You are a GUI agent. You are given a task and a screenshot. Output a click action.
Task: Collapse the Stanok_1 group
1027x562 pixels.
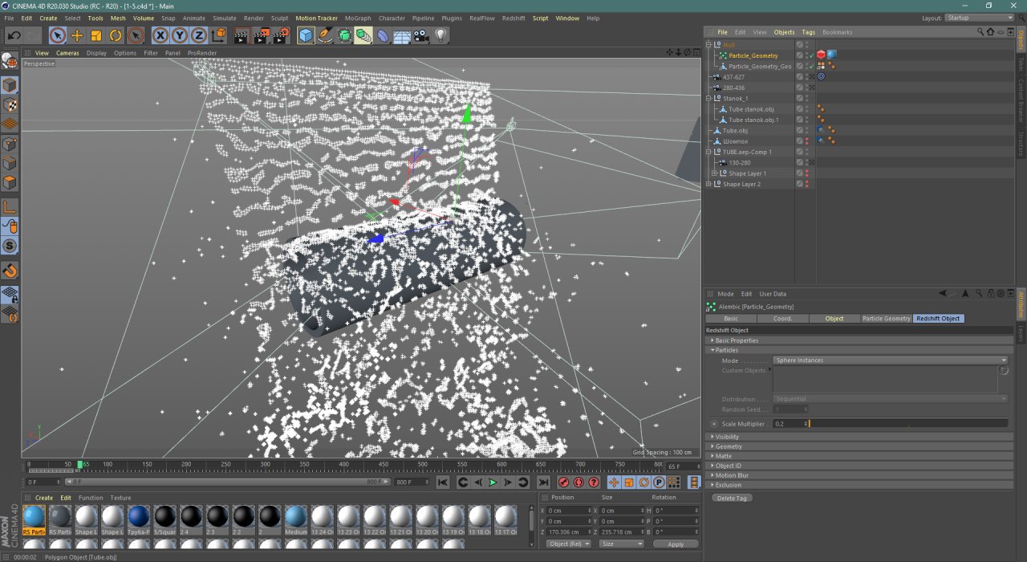pos(709,98)
